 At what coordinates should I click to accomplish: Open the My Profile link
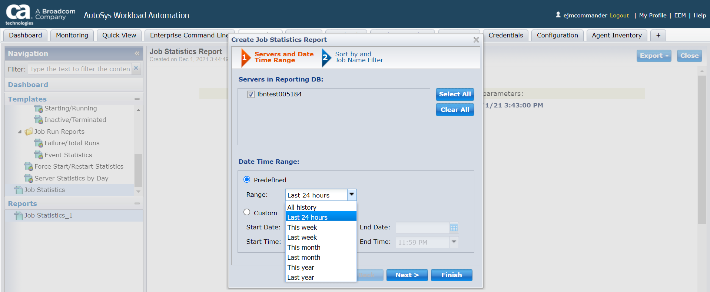point(653,15)
